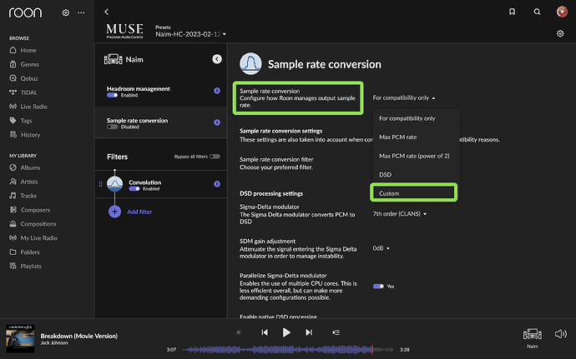Screen dimensions: 576x359
Task: Click the Naim zone speaker icon
Action: [x=531, y=333]
